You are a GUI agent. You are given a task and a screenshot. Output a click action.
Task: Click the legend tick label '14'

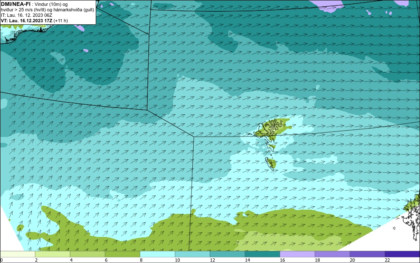[247, 260]
